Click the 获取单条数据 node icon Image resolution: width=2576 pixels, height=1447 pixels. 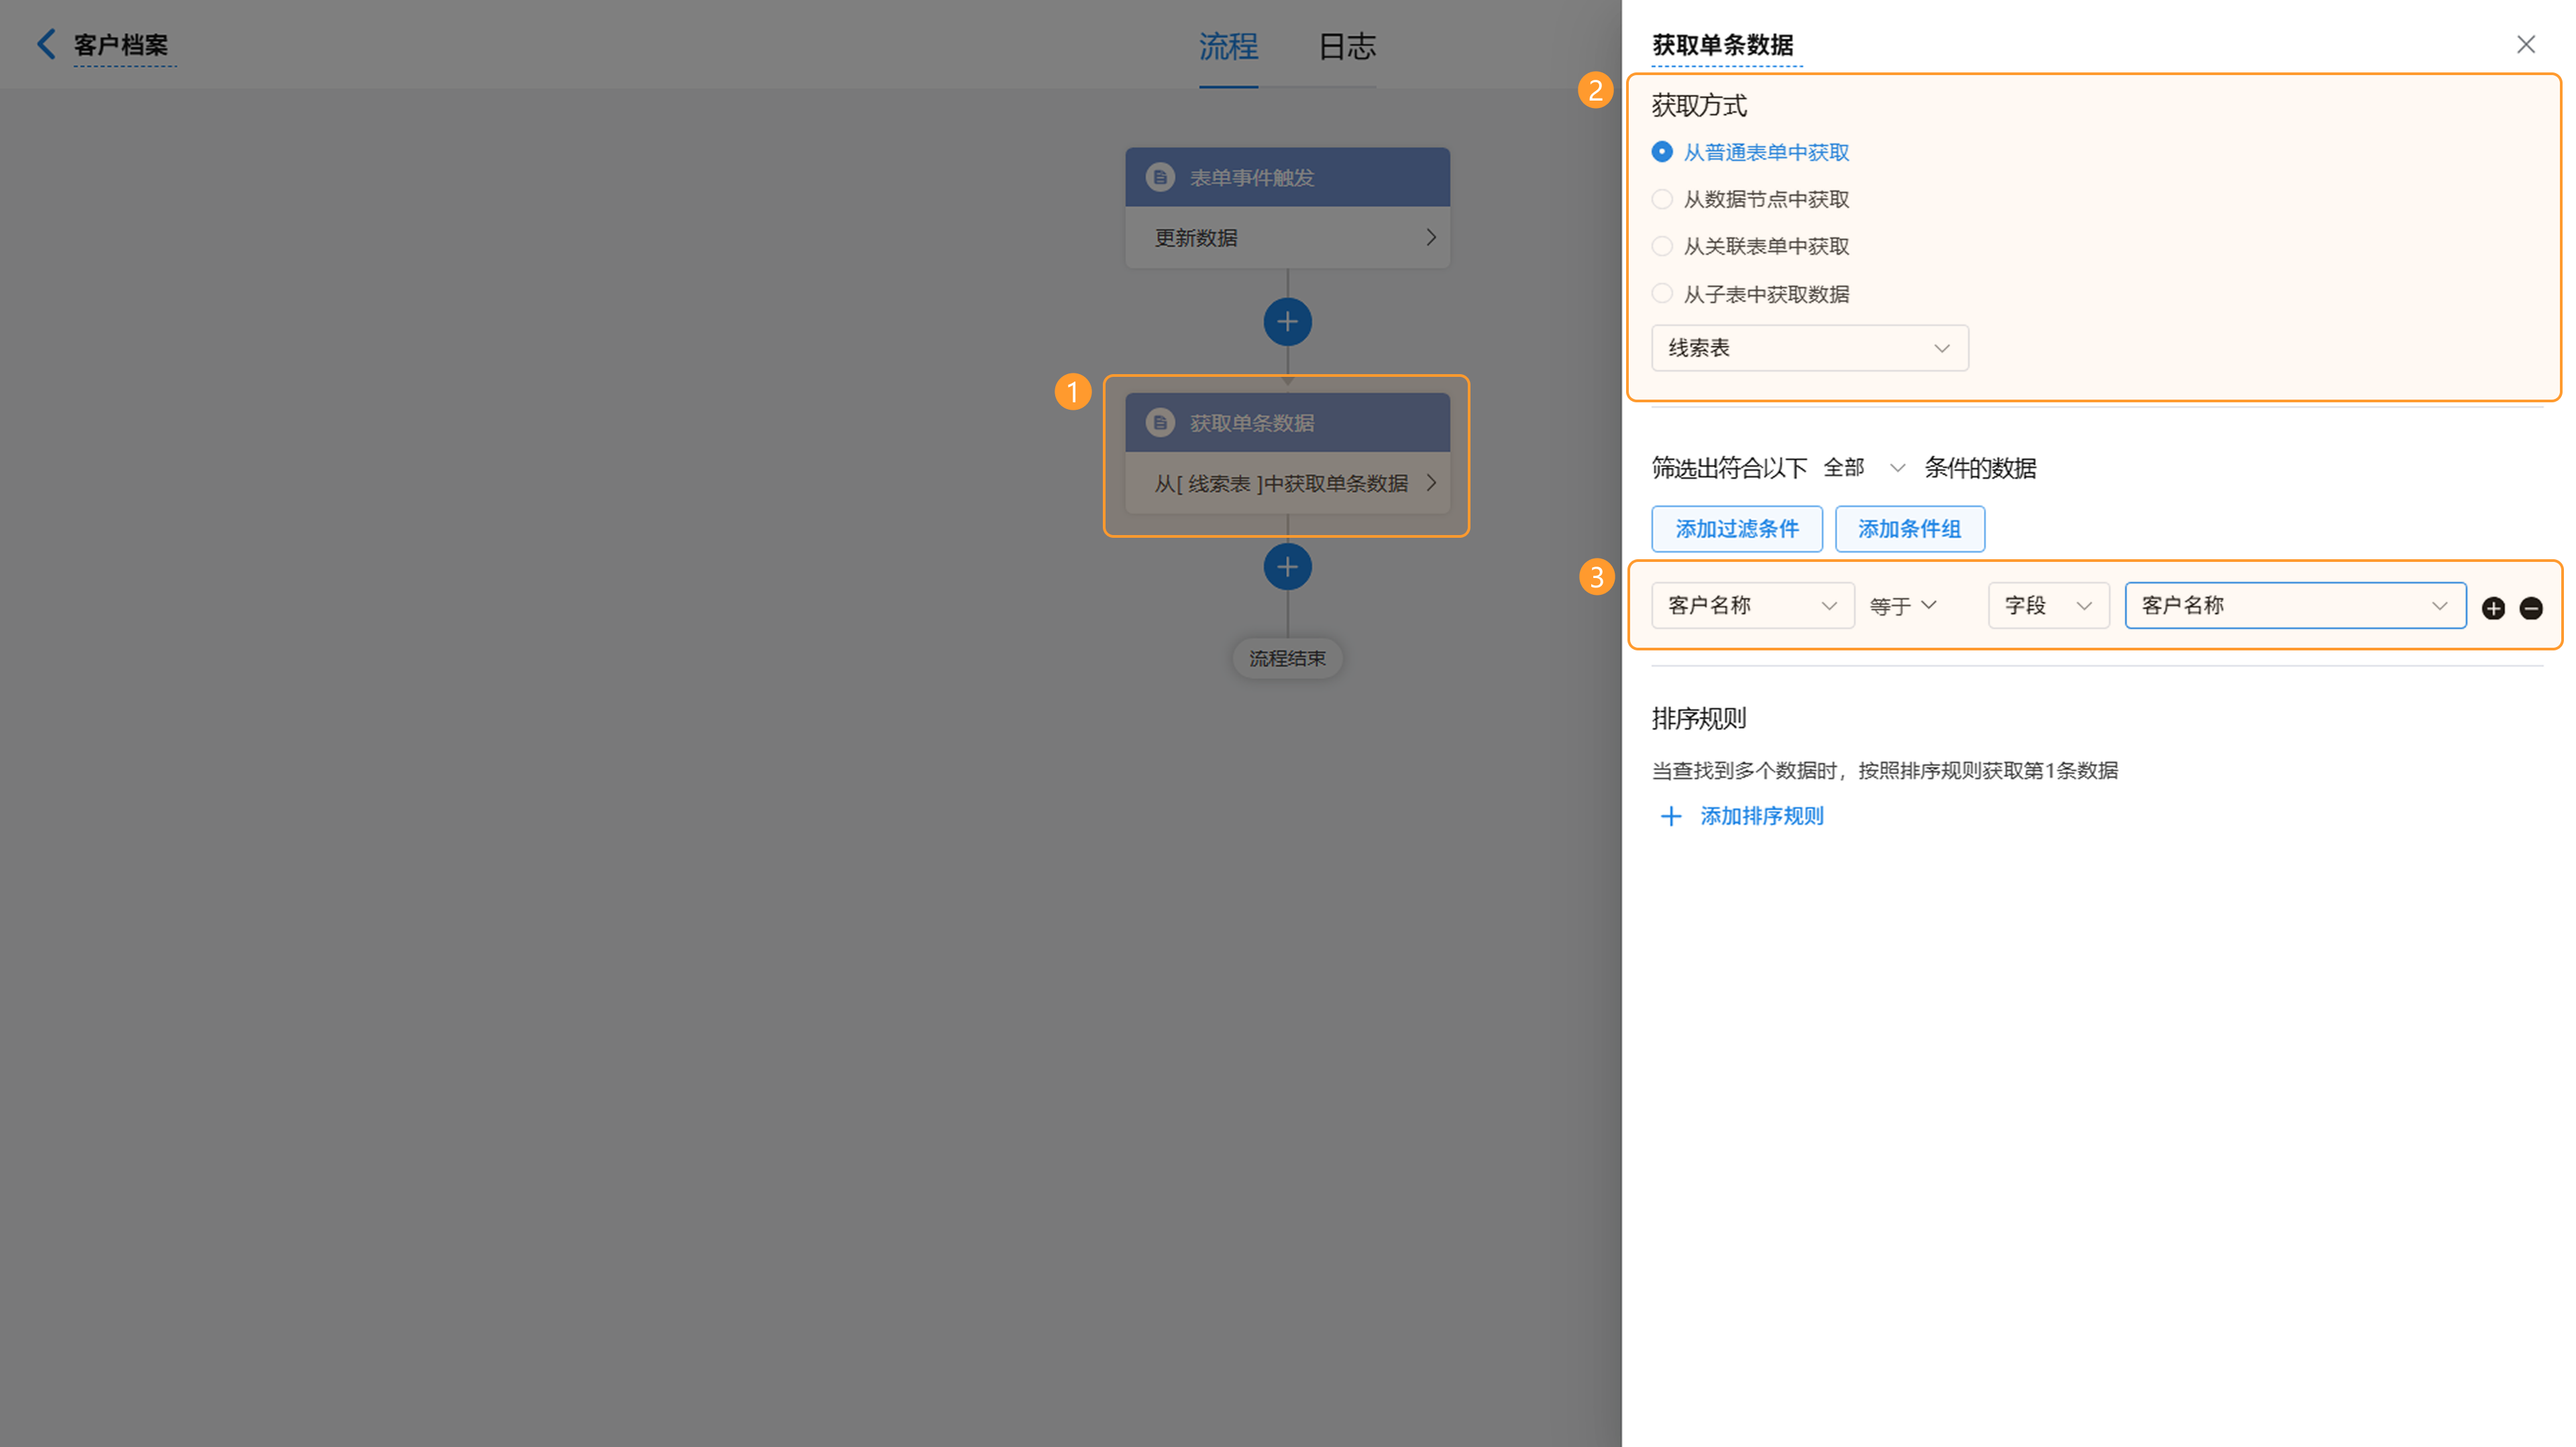1160,422
